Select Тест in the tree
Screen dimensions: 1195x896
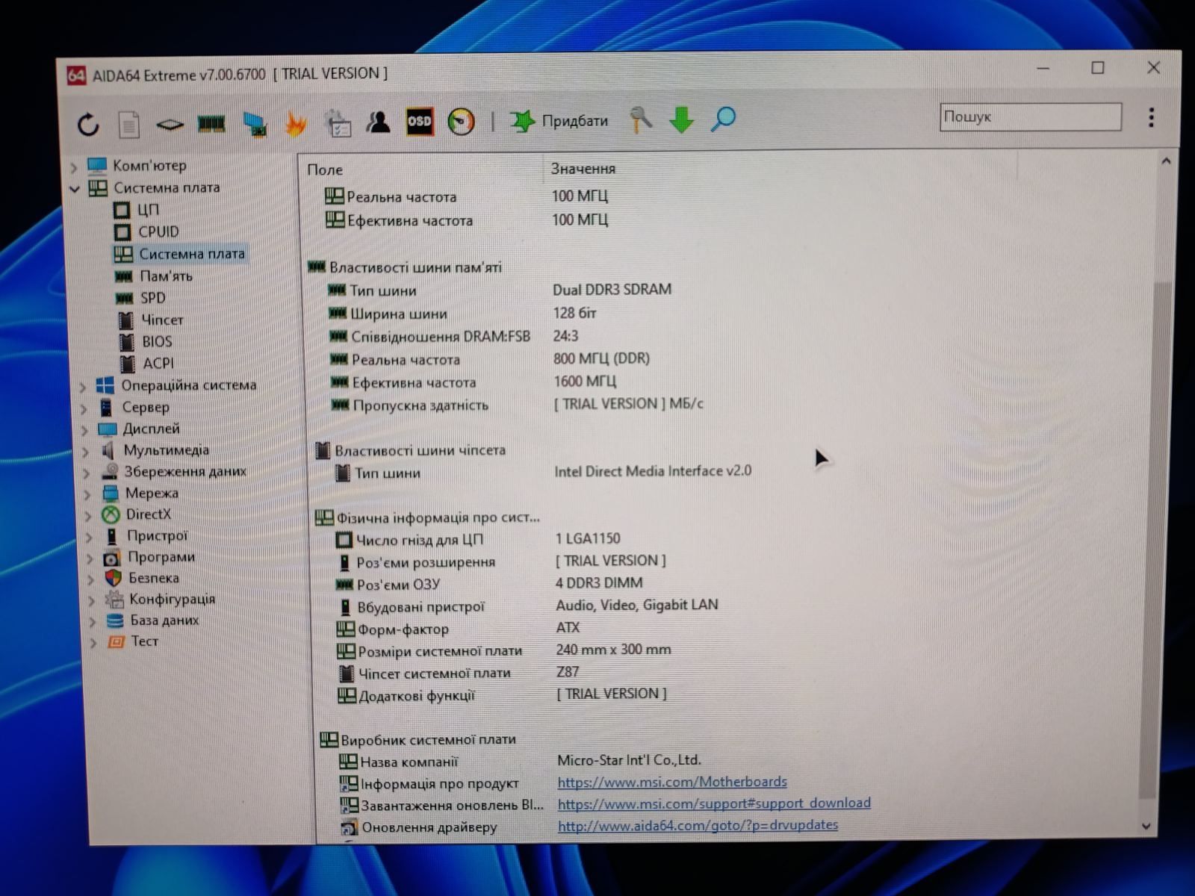click(x=144, y=641)
